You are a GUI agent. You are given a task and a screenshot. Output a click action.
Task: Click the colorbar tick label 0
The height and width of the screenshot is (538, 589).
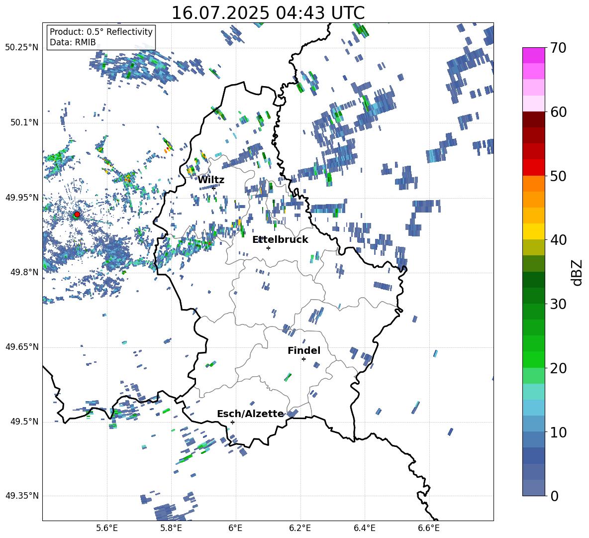point(555,496)
